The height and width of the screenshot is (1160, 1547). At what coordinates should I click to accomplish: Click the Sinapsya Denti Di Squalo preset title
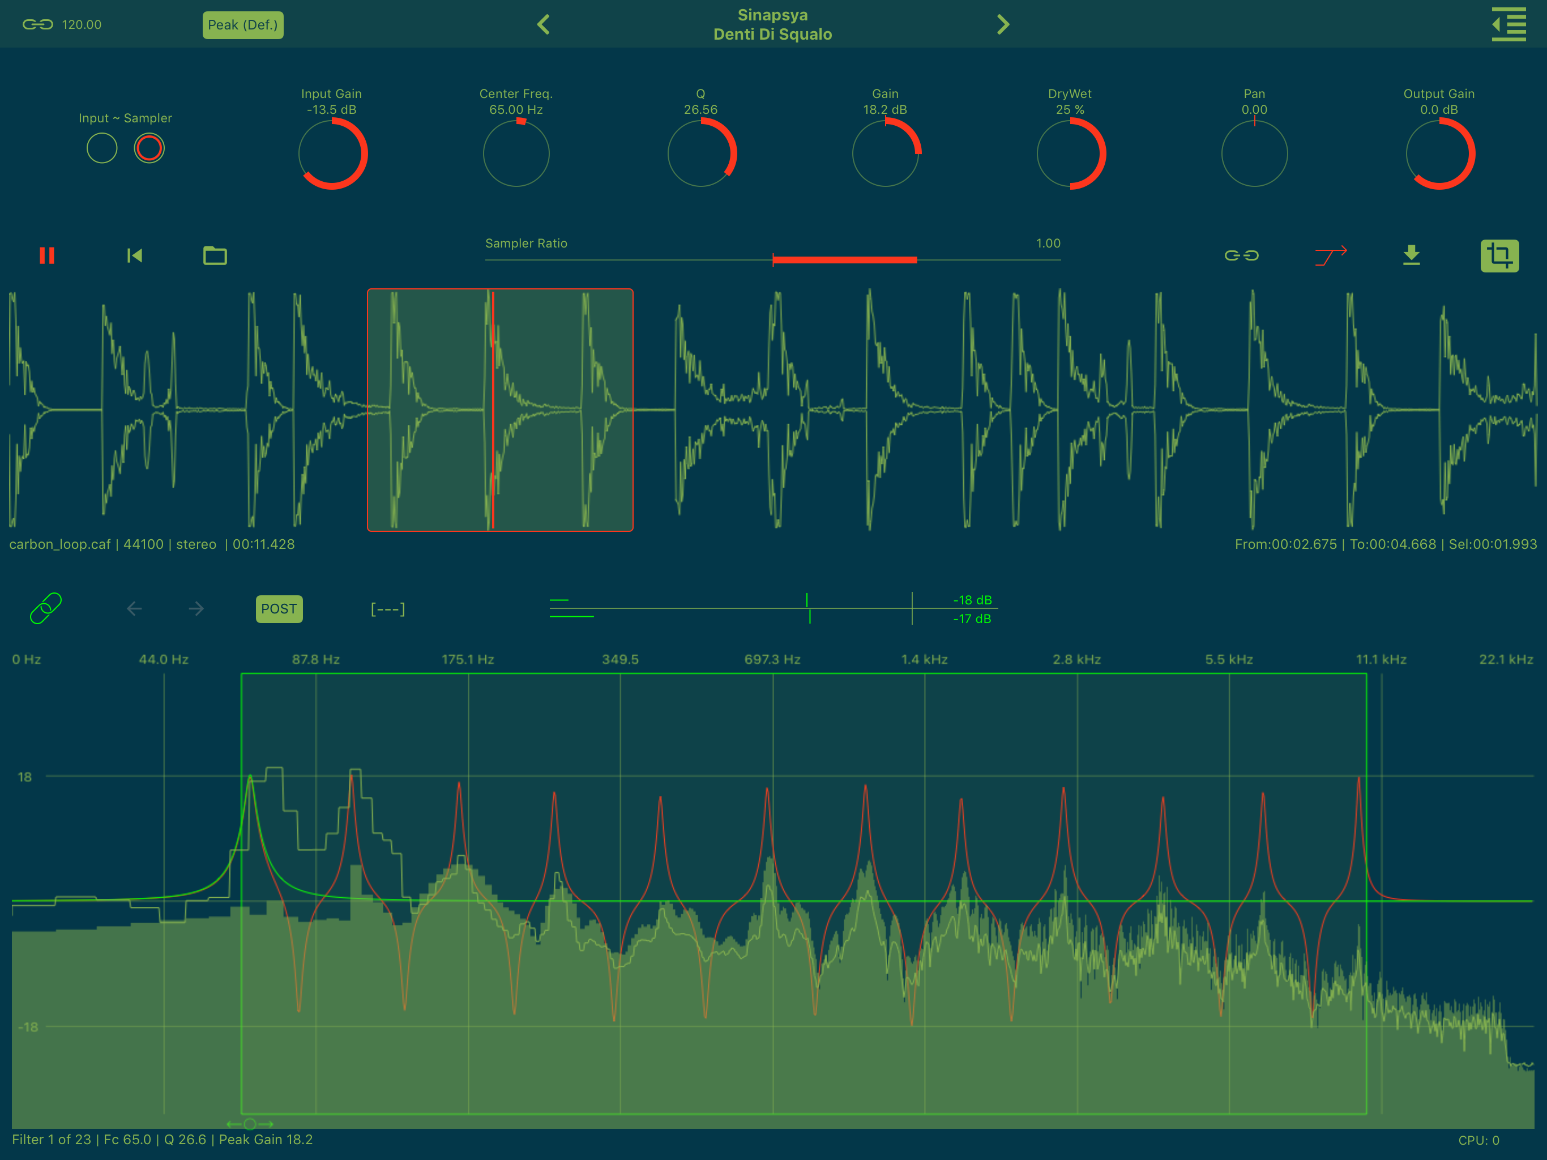click(773, 24)
